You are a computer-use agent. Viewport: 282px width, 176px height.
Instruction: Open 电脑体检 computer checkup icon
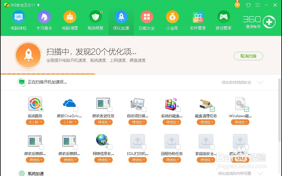click(x=19, y=17)
